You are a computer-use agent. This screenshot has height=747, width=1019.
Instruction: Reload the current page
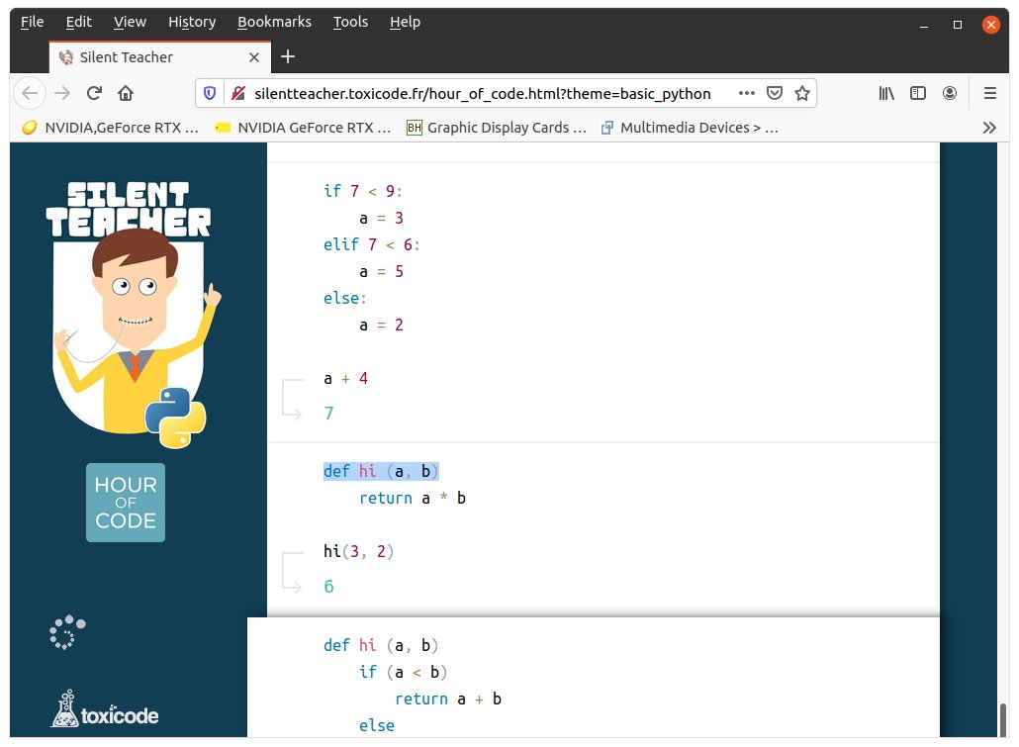point(94,94)
